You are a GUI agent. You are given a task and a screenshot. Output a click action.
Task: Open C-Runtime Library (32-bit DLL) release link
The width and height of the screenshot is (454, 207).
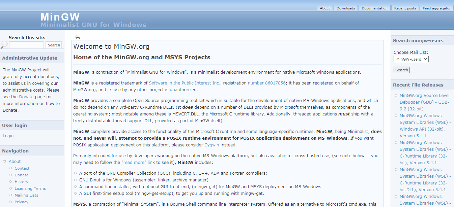point(425,180)
